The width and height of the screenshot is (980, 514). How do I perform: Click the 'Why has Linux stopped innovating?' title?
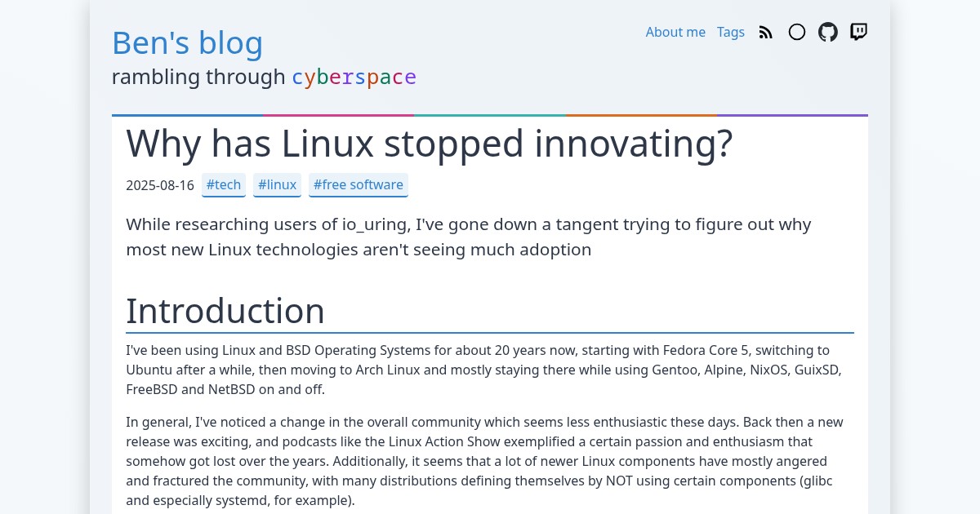430,144
